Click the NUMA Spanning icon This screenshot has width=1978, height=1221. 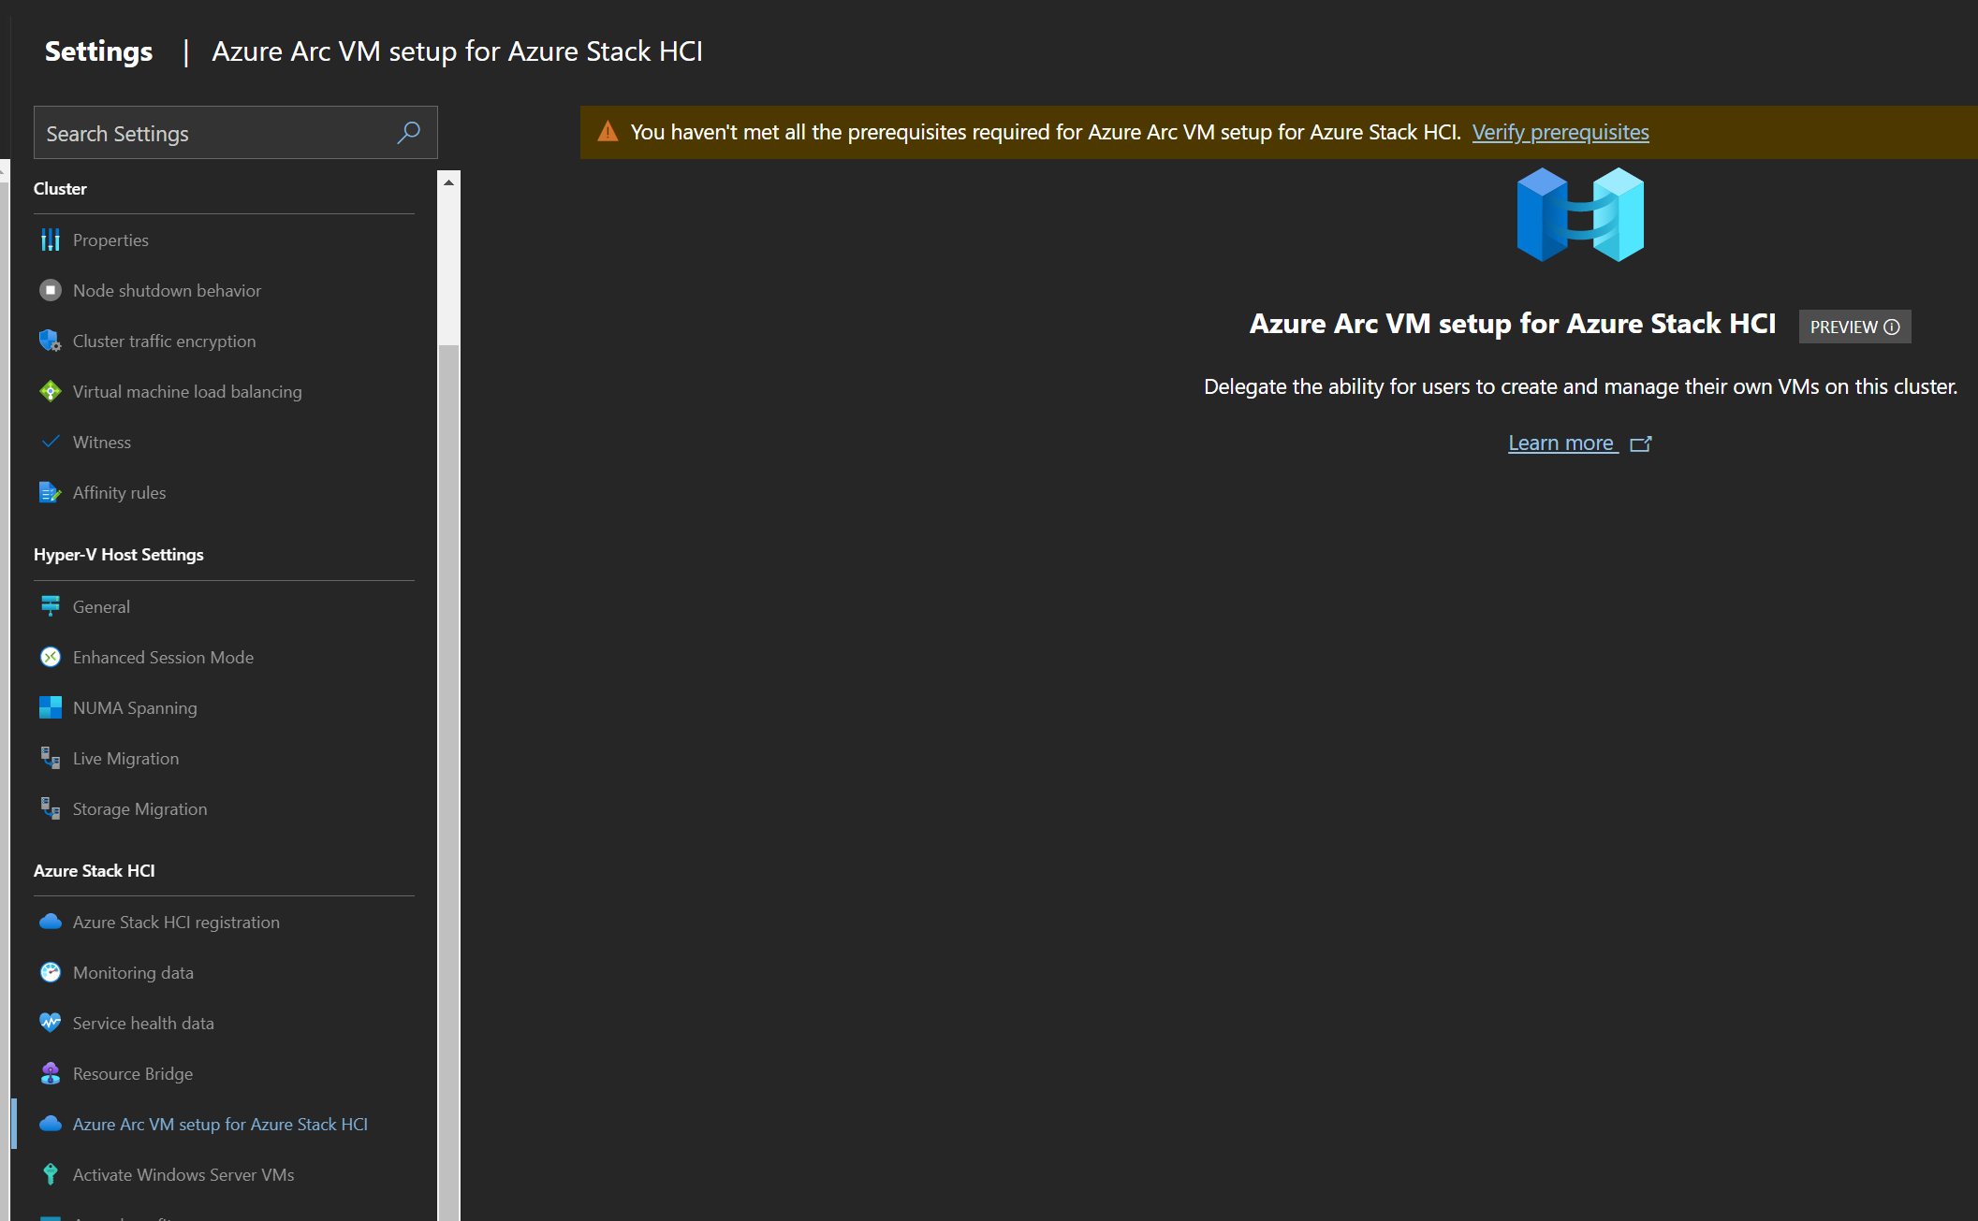click(x=51, y=708)
